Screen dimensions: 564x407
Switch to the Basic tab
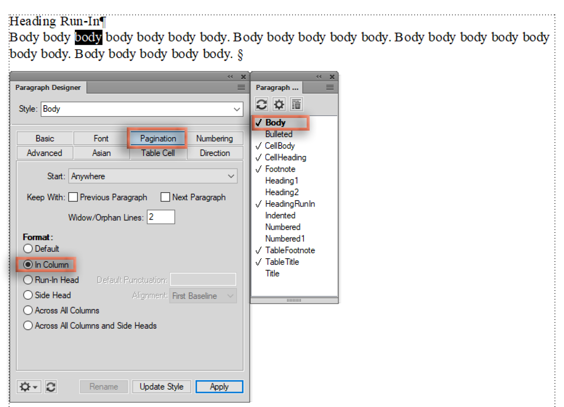point(45,138)
